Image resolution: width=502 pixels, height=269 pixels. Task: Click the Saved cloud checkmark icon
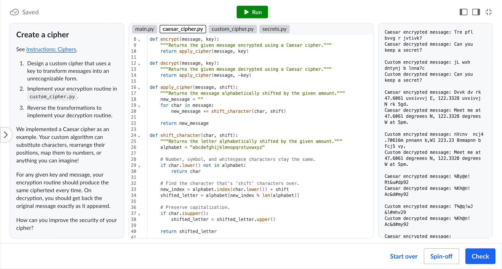14,12
